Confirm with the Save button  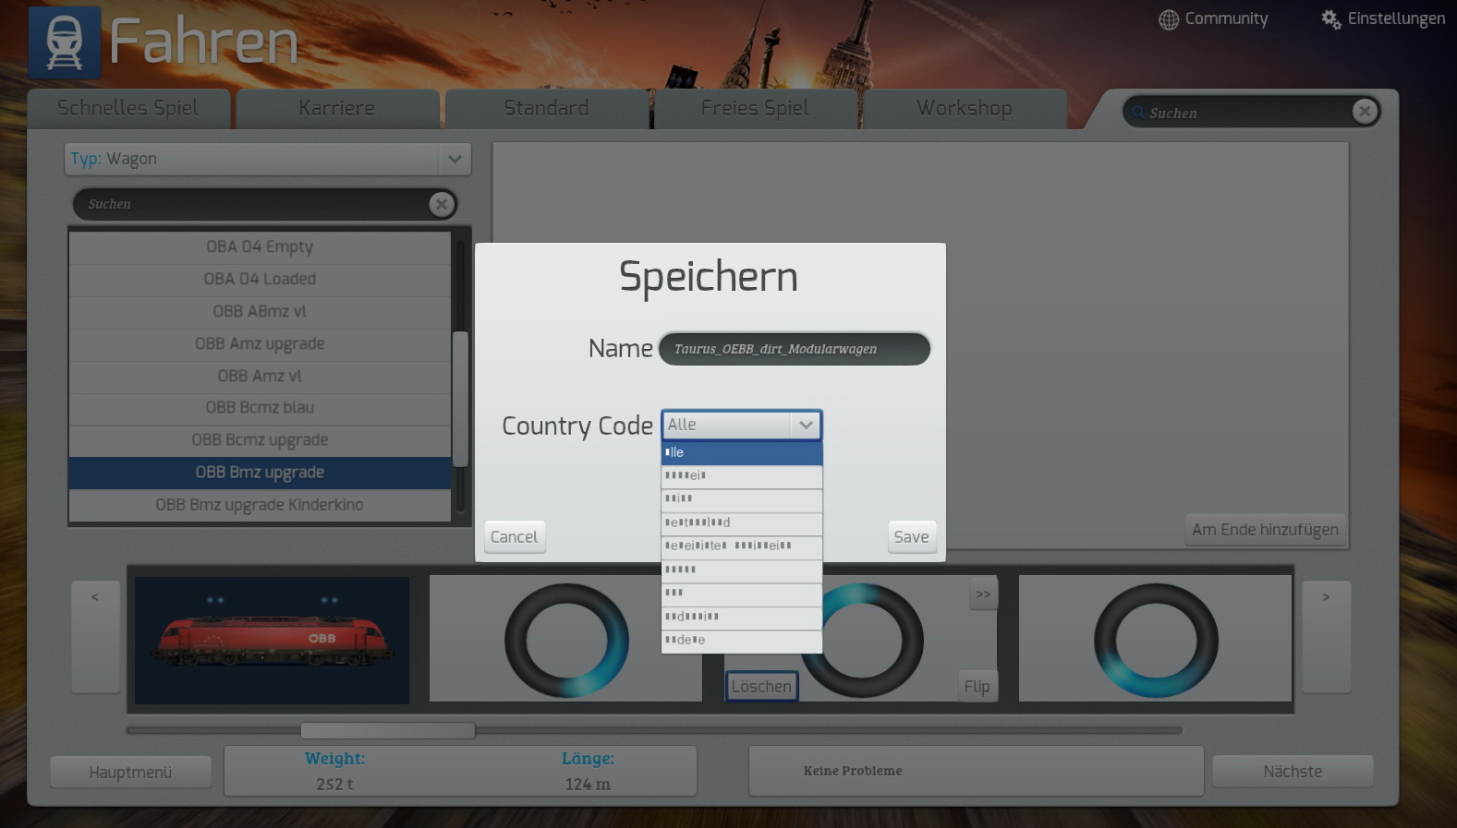(911, 537)
